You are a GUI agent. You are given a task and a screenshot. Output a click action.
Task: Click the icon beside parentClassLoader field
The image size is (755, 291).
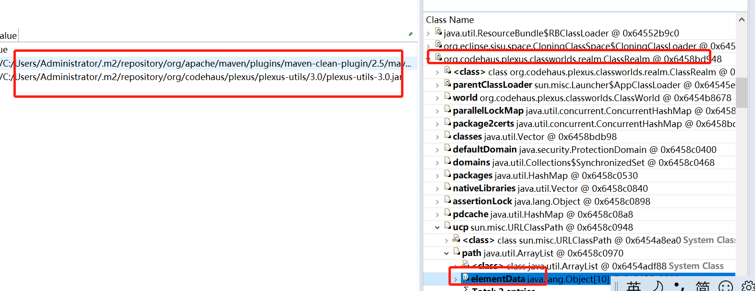click(x=448, y=83)
